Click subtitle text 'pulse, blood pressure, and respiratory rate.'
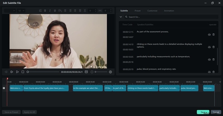The height and width of the screenshot is (116, 223). [156, 69]
